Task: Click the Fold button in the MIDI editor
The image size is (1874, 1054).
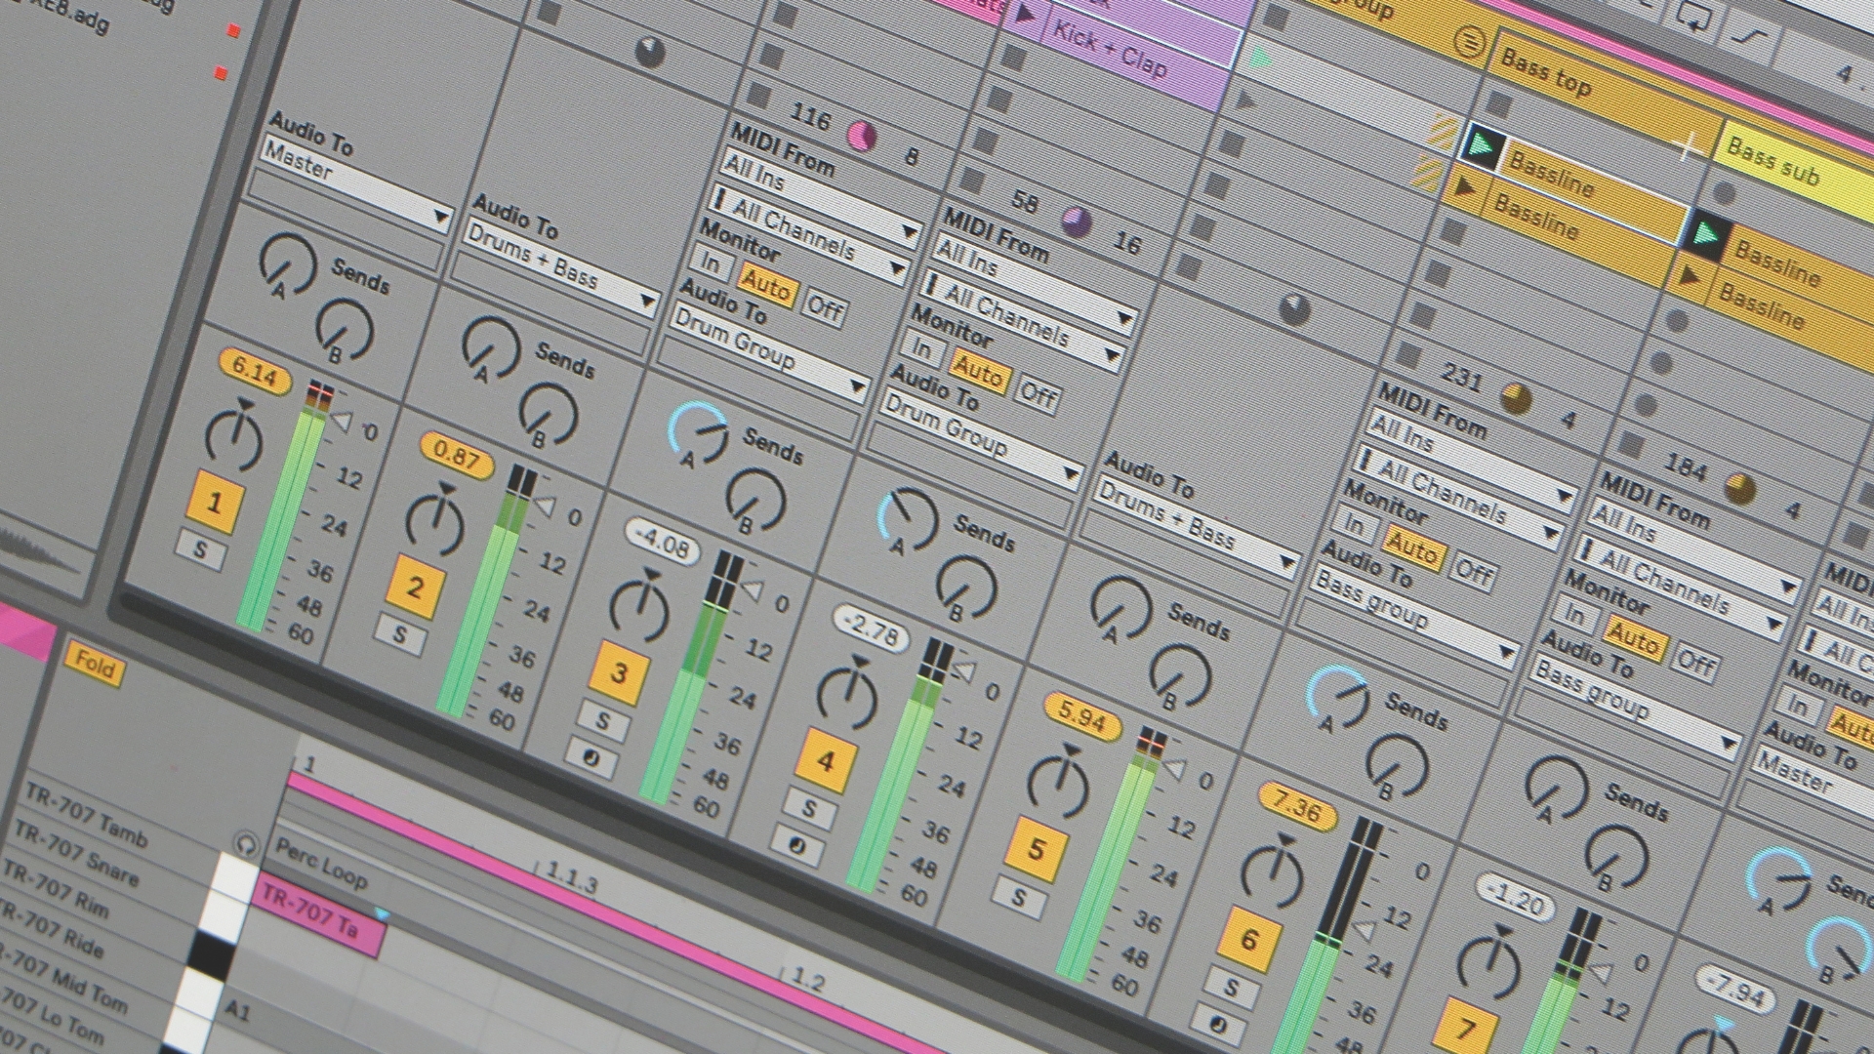Action: tap(95, 665)
